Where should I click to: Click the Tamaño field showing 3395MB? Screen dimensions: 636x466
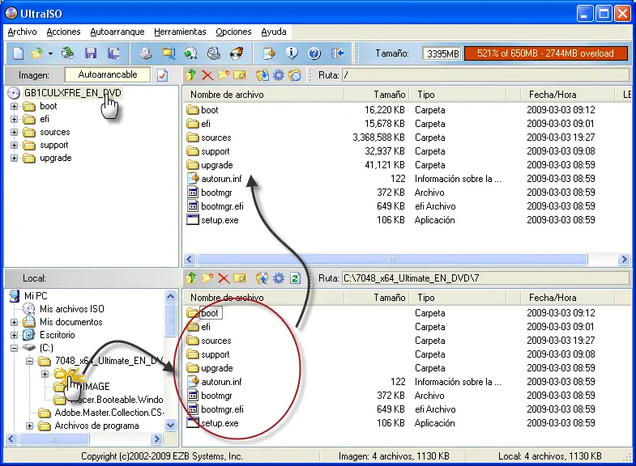coord(442,53)
